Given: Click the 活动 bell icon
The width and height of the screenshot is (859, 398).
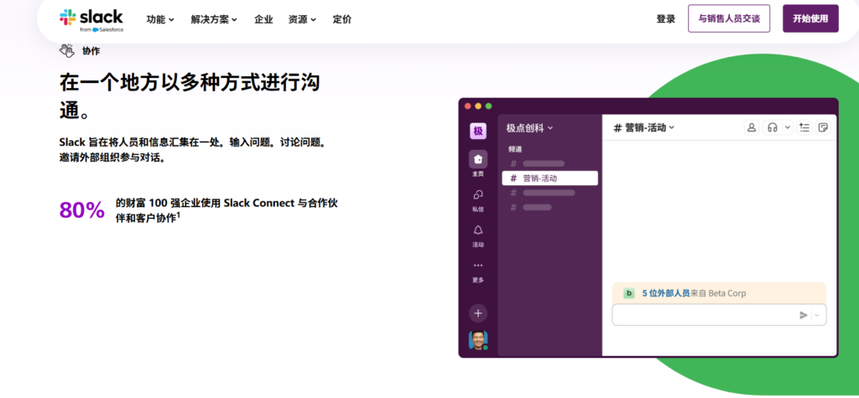Looking at the screenshot, I should point(478,230).
